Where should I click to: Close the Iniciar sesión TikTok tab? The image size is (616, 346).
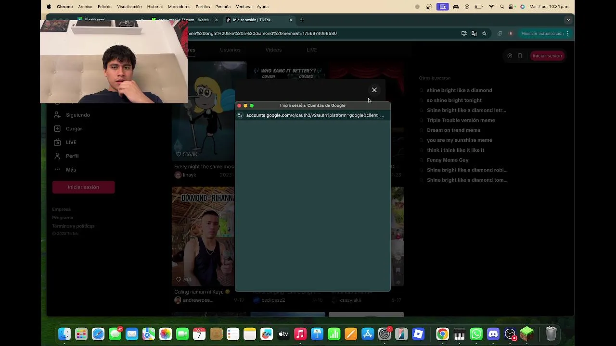291,20
